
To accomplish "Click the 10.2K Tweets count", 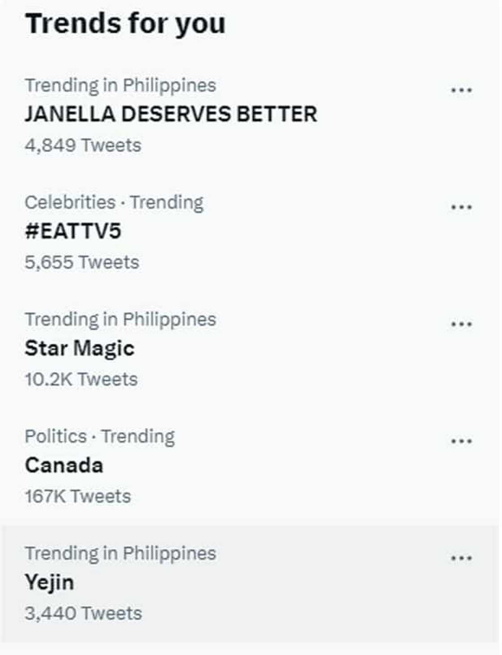I will tap(81, 380).
